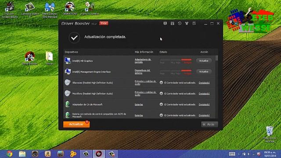Open Entradas y salidas link for Micrófono
Screen dimensions: 281x158
(x=145, y=93)
